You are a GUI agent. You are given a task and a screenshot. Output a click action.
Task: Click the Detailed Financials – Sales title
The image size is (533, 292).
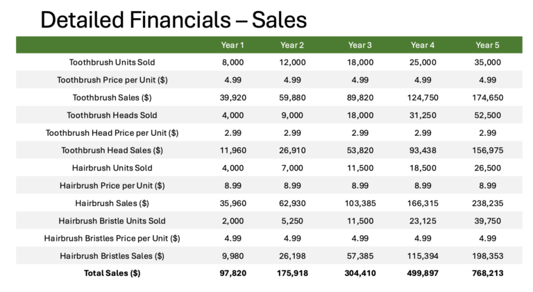tap(174, 19)
